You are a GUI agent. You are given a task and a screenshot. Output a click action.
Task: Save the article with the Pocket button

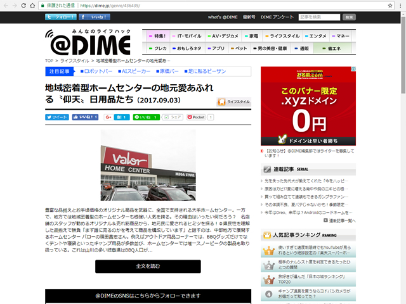(x=199, y=117)
